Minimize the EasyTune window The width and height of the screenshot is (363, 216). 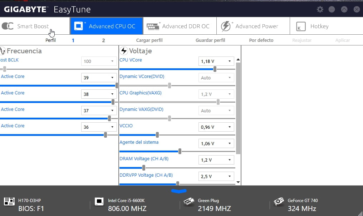[332, 9]
